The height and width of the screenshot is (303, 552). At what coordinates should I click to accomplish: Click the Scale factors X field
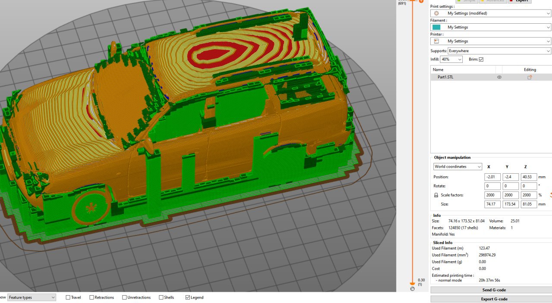pyautogui.click(x=492, y=195)
